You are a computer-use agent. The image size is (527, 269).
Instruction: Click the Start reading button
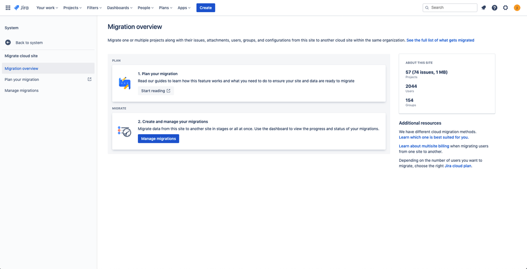(156, 91)
